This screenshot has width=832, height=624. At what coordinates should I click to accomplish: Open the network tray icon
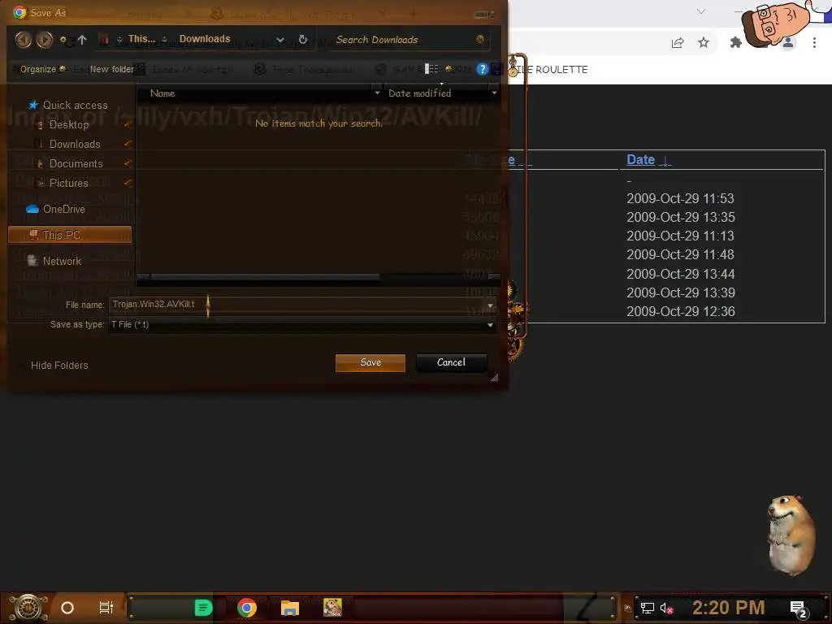click(647, 608)
